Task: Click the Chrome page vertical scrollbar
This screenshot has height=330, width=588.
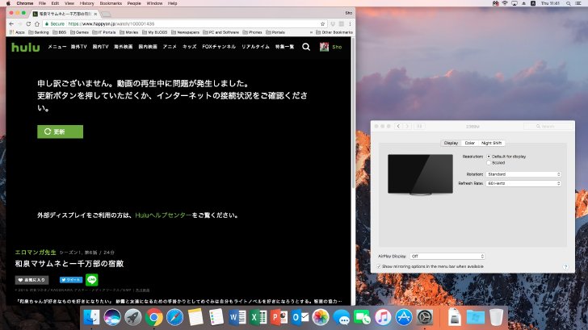Action: [x=353, y=112]
